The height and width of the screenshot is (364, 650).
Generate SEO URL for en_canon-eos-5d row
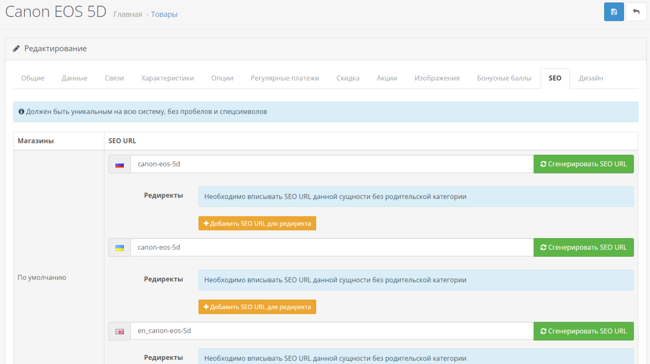pos(583,331)
